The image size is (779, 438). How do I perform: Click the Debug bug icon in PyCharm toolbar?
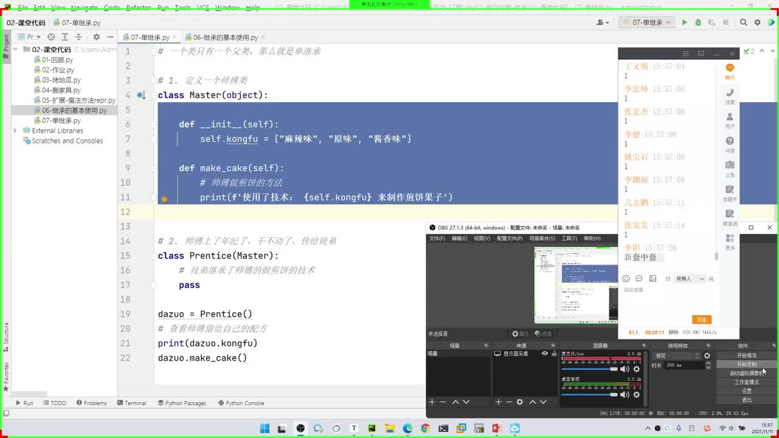pos(698,23)
